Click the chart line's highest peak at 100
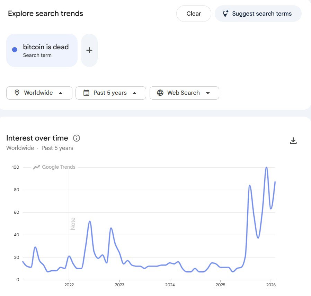Image resolution: width=311 pixels, height=296 pixels. click(x=266, y=168)
